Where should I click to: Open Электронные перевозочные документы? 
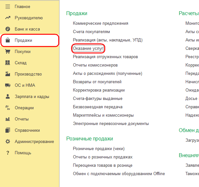tap(111, 124)
